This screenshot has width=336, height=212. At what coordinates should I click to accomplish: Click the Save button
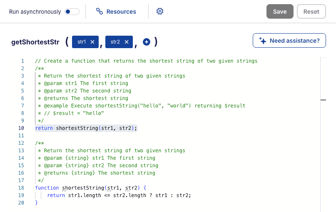click(x=280, y=12)
